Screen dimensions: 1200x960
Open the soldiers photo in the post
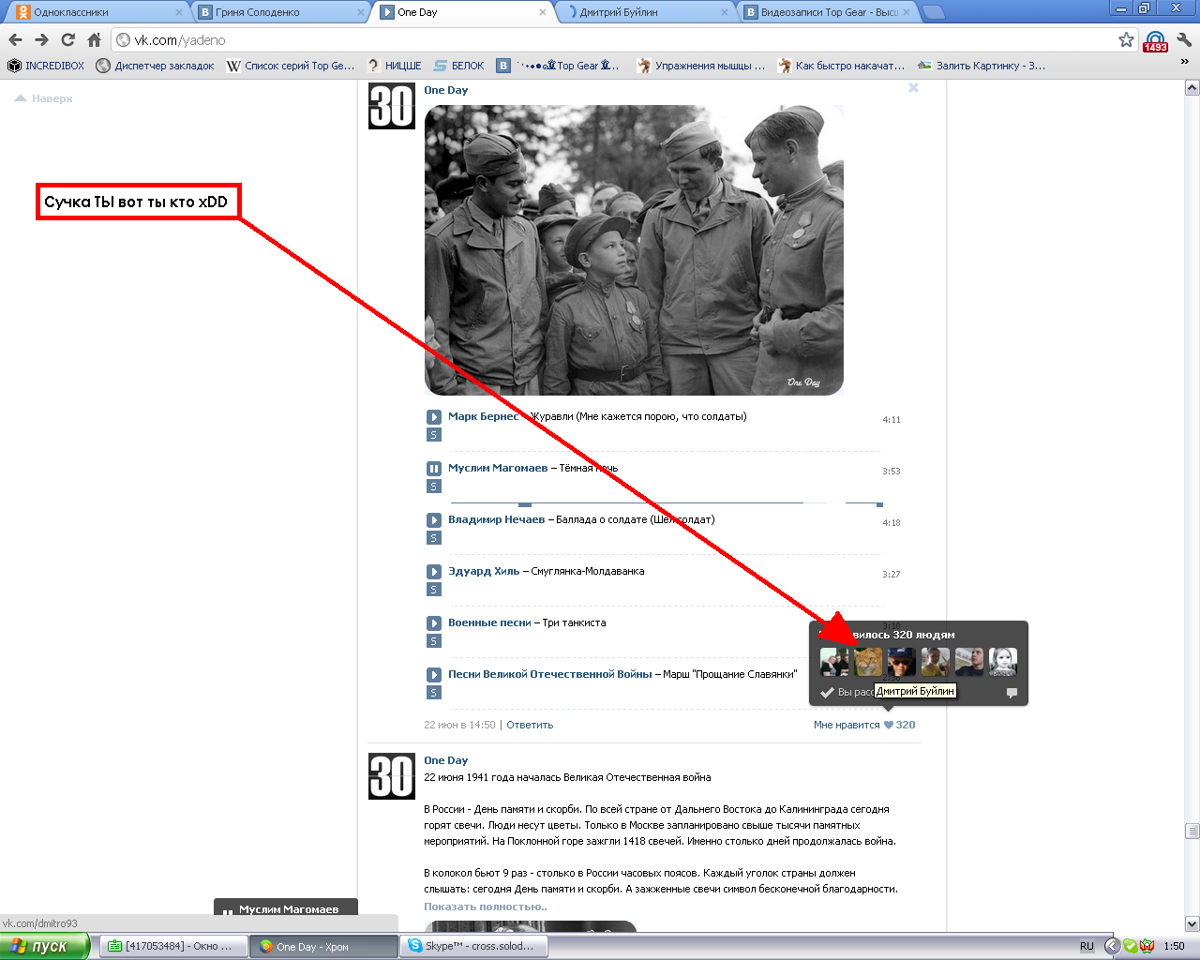634,249
